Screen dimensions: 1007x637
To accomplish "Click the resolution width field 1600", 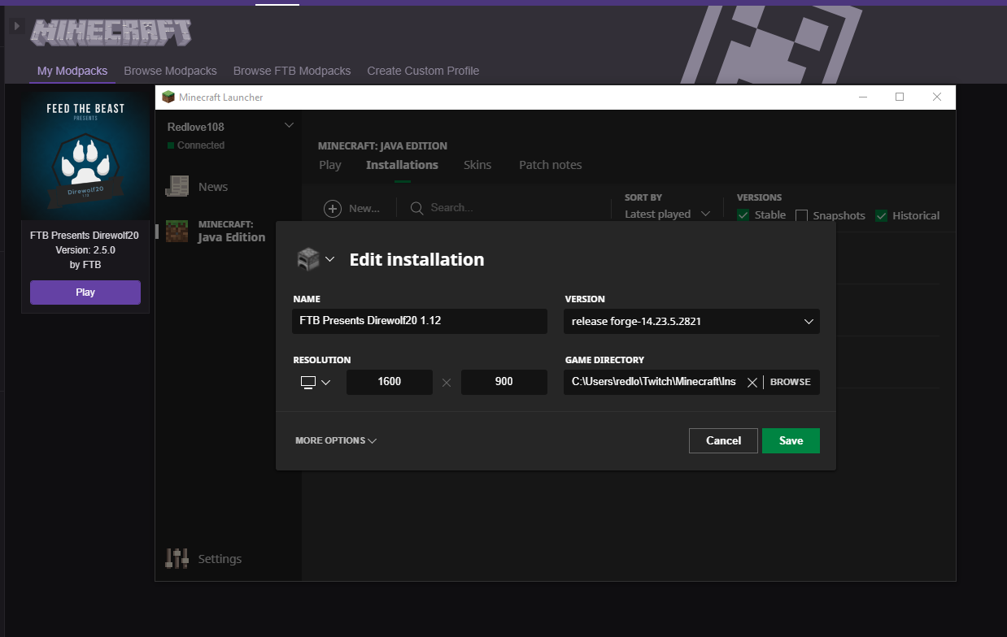I will point(390,382).
